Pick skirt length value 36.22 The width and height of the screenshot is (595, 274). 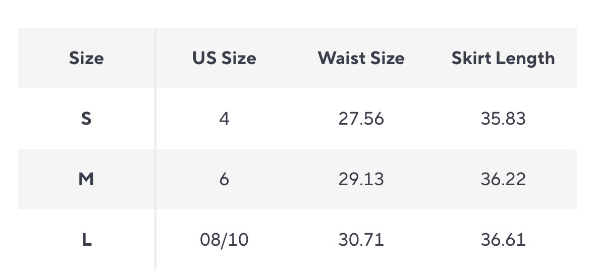click(x=503, y=179)
